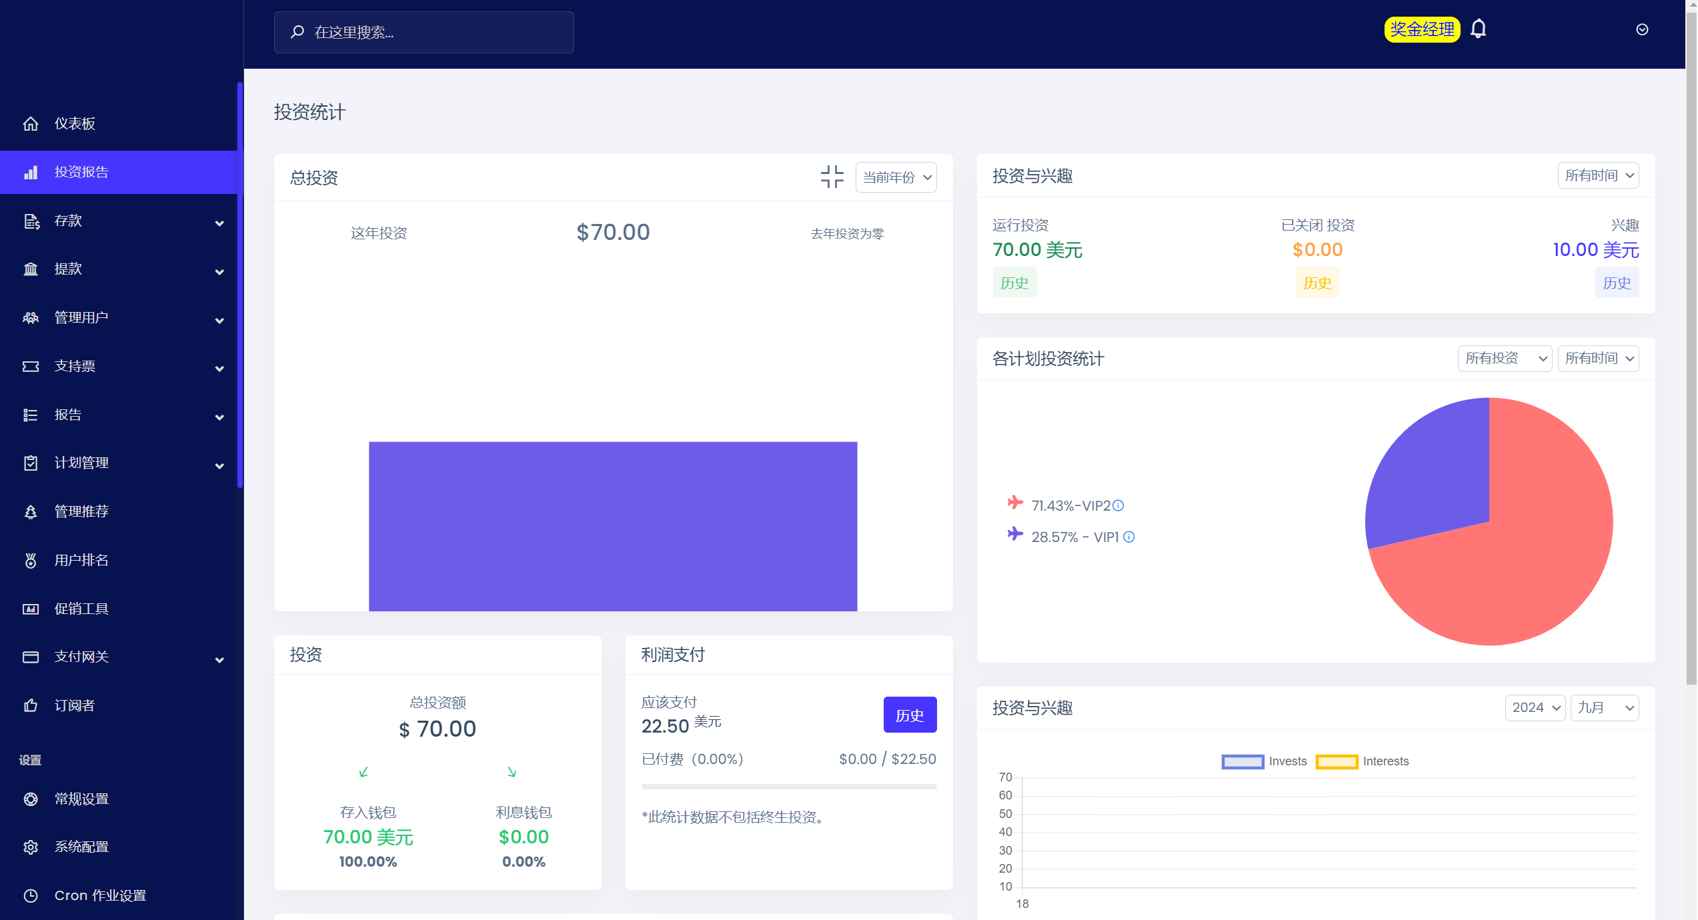Click the 提款 bank building icon
The height and width of the screenshot is (920, 1698).
pyautogui.click(x=31, y=269)
